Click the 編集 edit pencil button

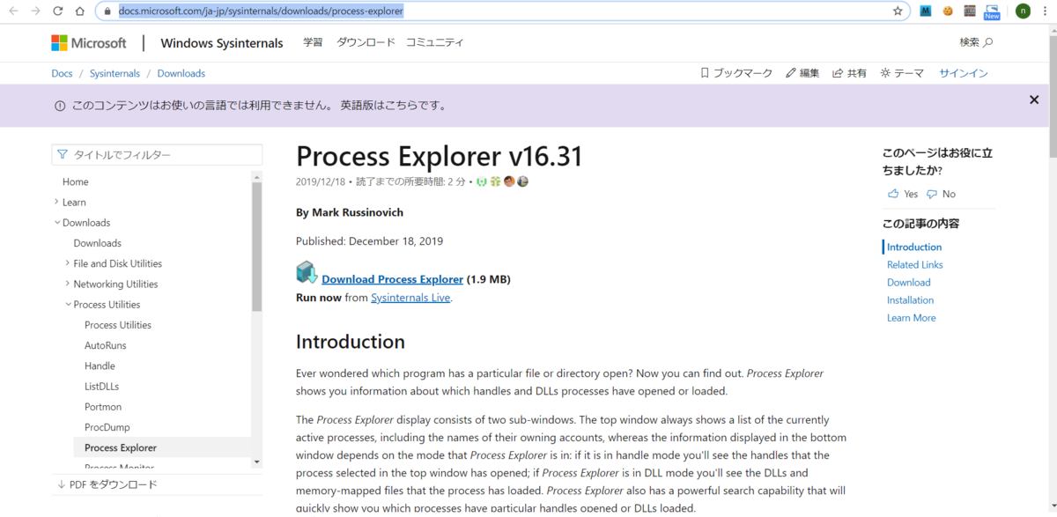click(802, 73)
